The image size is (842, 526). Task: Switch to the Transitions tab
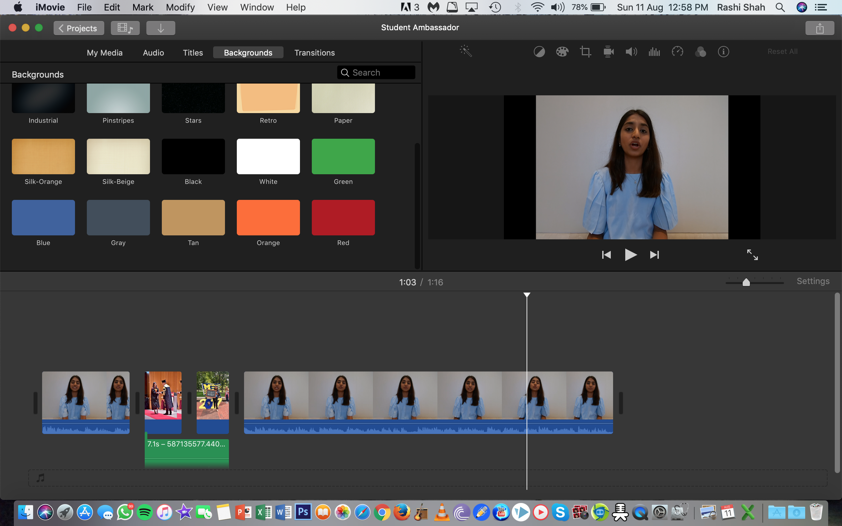tap(314, 53)
